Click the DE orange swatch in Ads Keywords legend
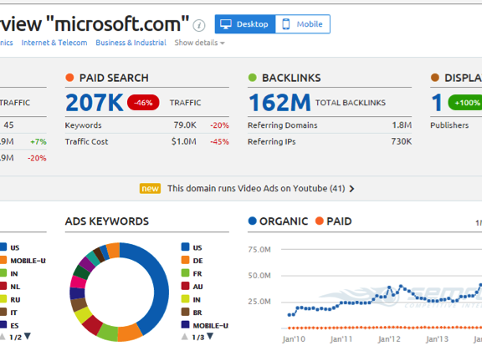The image size is (482, 361). [x=186, y=260]
